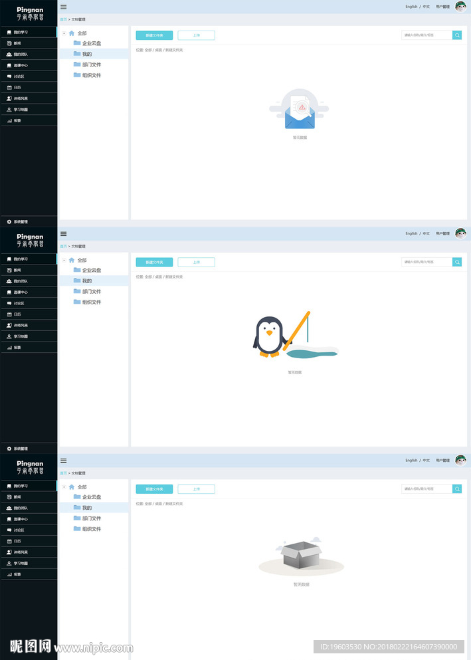Screen dimensions: 471x660
Task: Click 首页 breadcrumb link on the envelope screen
Action: [x=64, y=19]
